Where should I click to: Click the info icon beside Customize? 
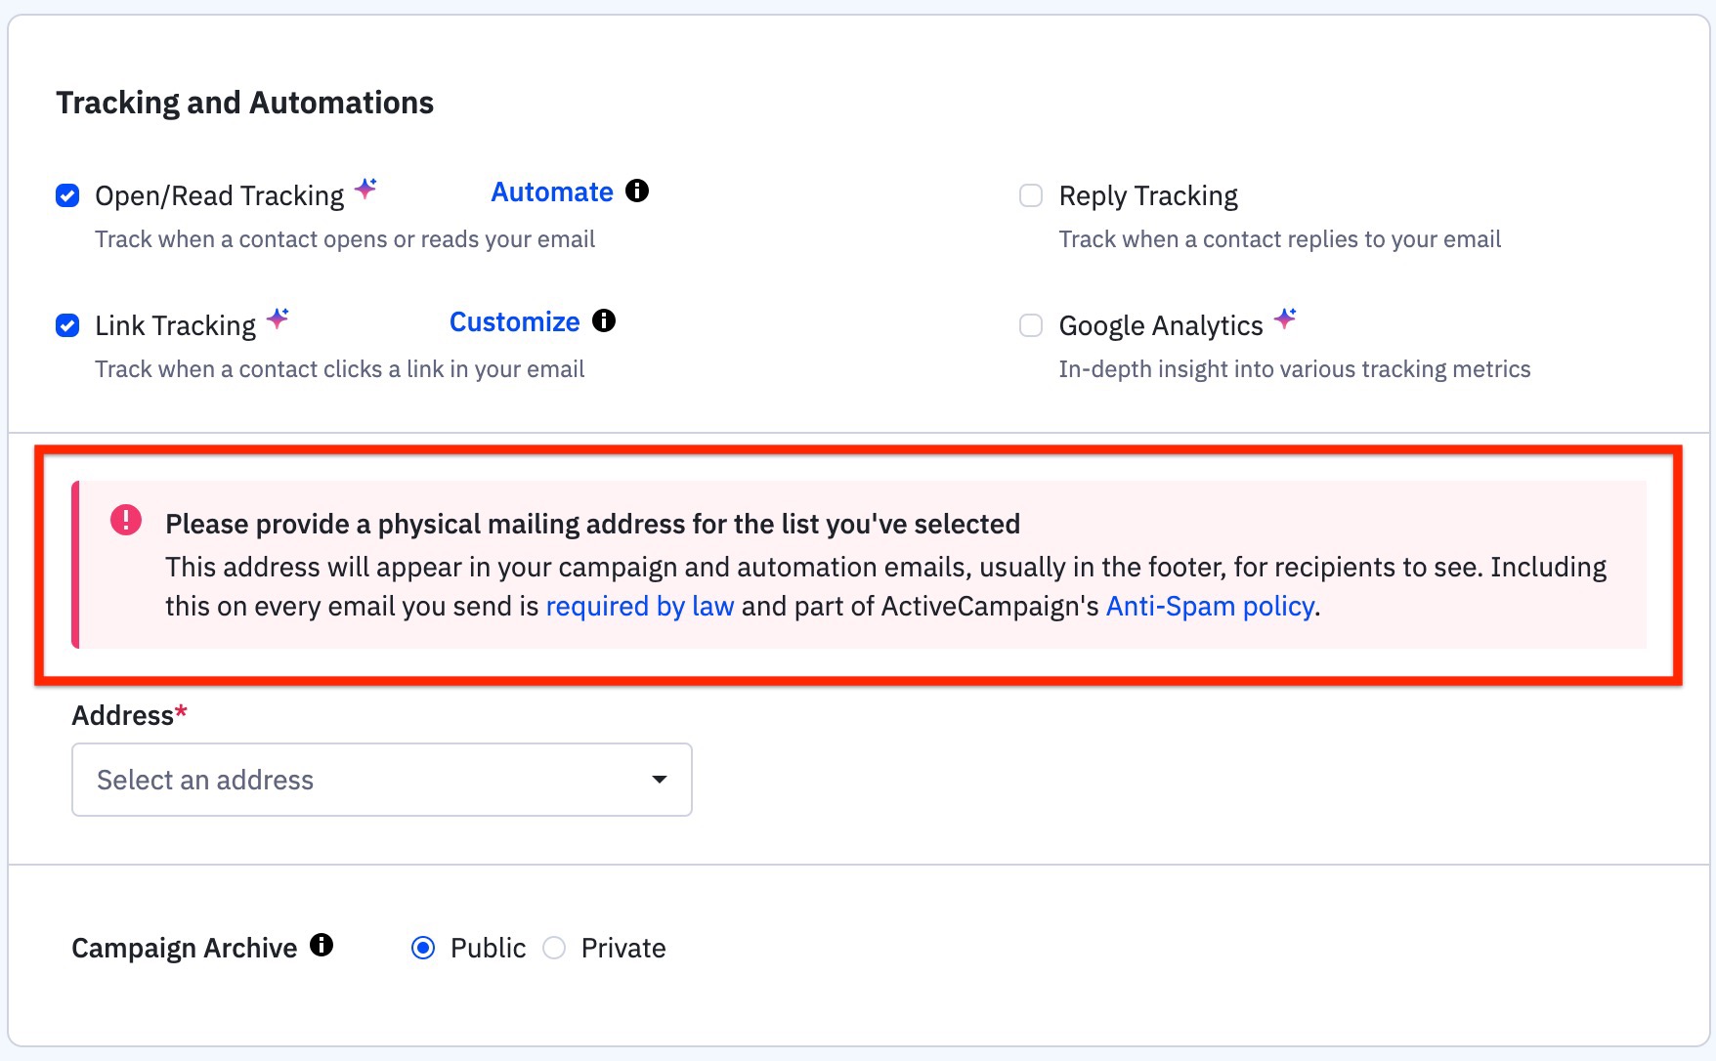pos(604,321)
